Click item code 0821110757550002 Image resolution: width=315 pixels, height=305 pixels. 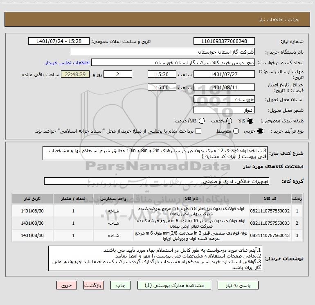[x=270, y=211]
